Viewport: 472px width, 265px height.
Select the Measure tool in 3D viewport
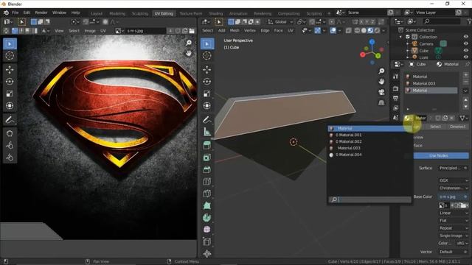tap(207, 132)
